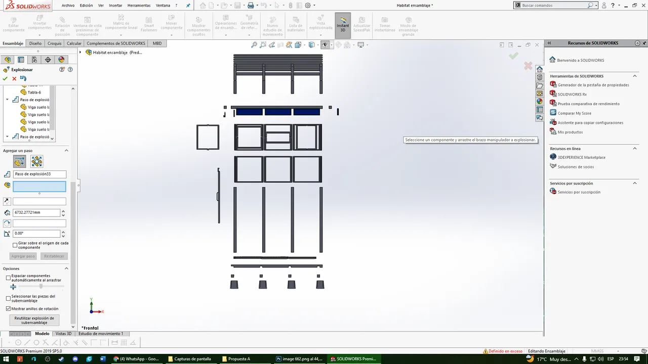Switch to the Vistas 3D tab
This screenshot has width=648, height=364.
[x=63, y=334]
